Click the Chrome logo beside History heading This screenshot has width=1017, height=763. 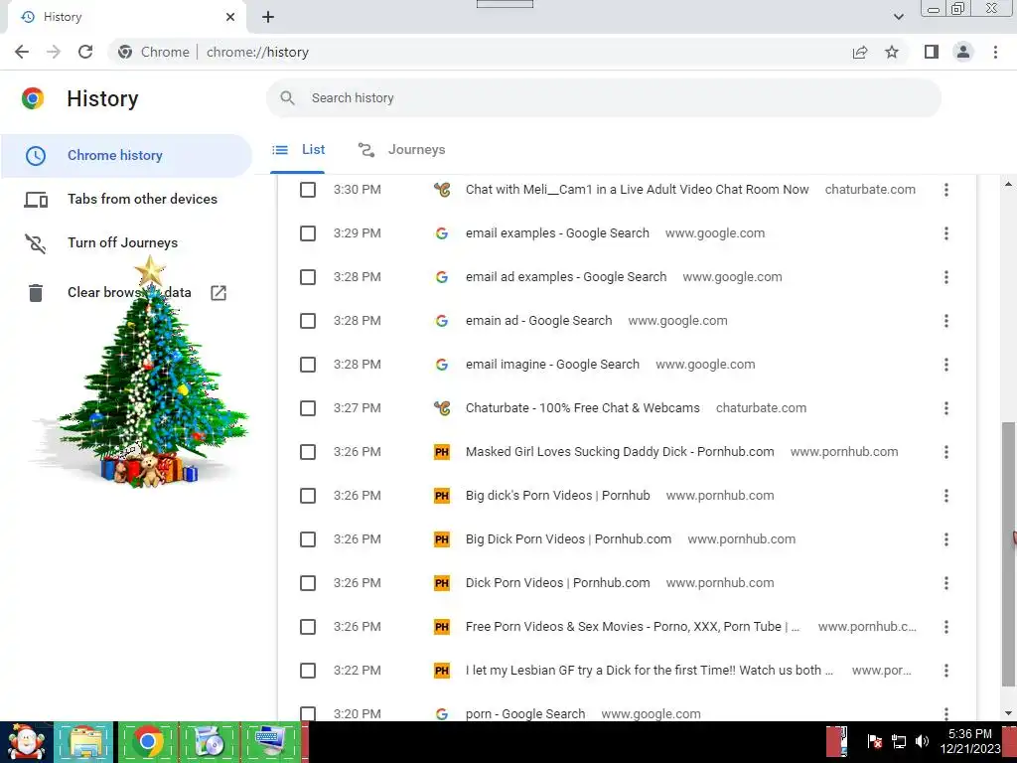click(x=33, y=98)
